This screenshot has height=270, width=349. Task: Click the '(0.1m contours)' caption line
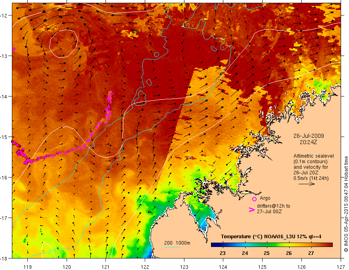[x=311, y=162]
